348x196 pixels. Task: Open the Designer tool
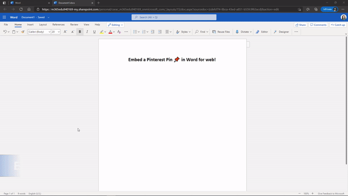tap(281, 32)
